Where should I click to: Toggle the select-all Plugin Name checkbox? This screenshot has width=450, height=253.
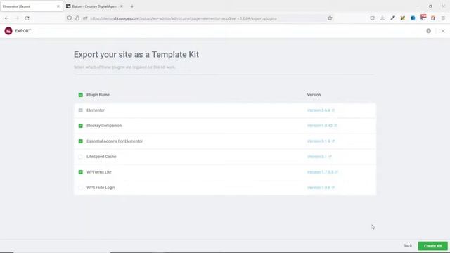point(81,95)
